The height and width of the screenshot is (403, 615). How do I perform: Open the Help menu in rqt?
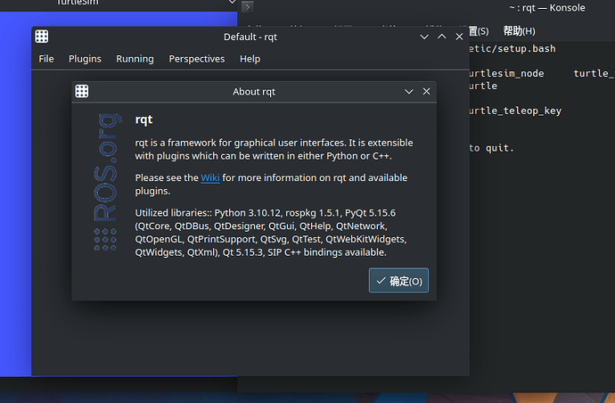pos(250,59)
